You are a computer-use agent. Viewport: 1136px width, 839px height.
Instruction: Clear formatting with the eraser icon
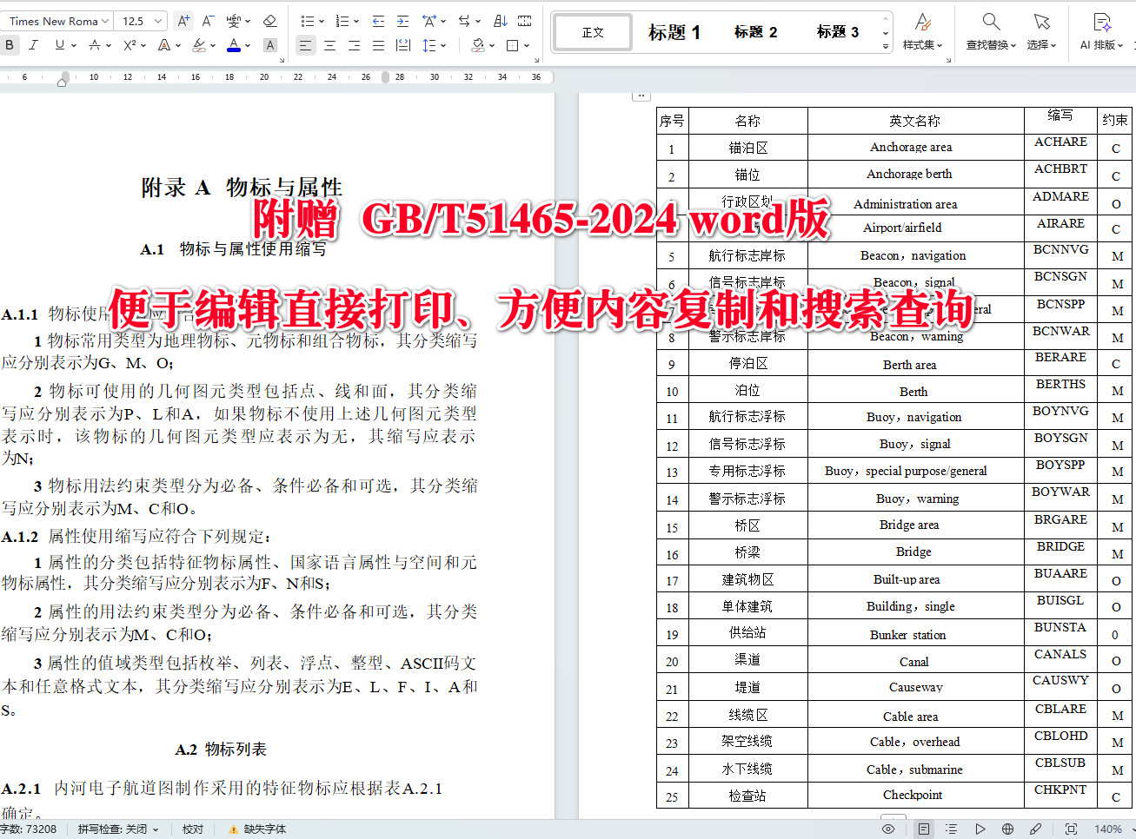269,21
